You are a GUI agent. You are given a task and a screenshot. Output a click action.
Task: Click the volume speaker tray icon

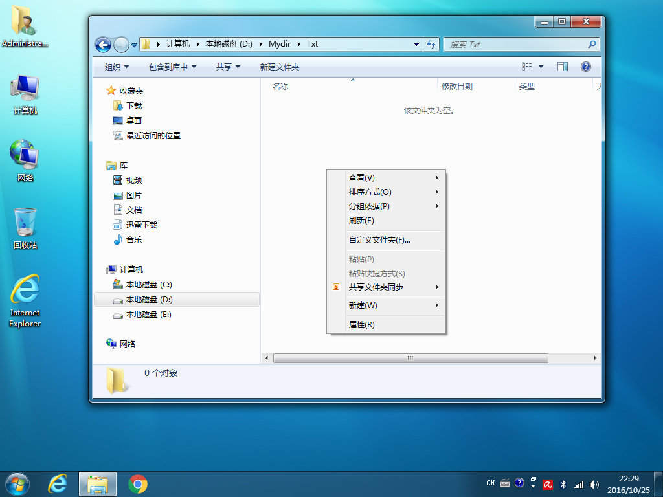coord(594,484)
